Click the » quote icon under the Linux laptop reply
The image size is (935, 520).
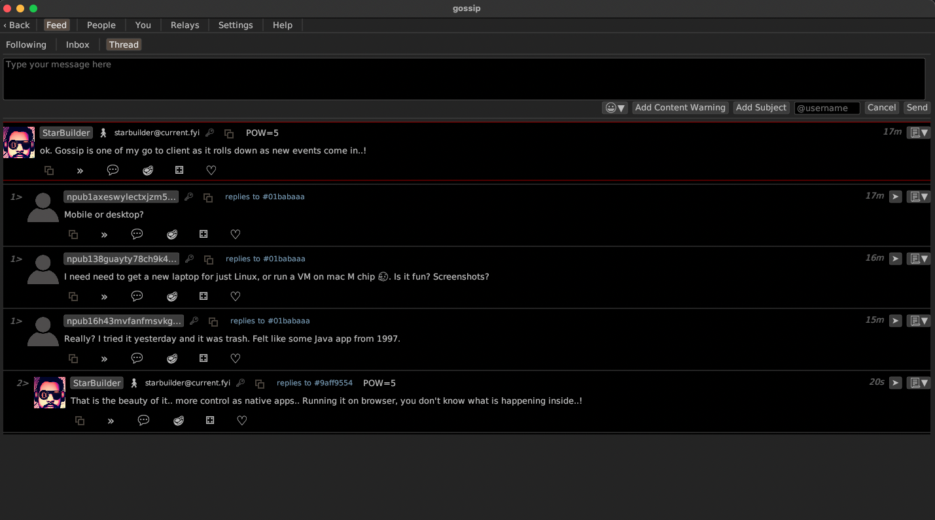[104, 297]
